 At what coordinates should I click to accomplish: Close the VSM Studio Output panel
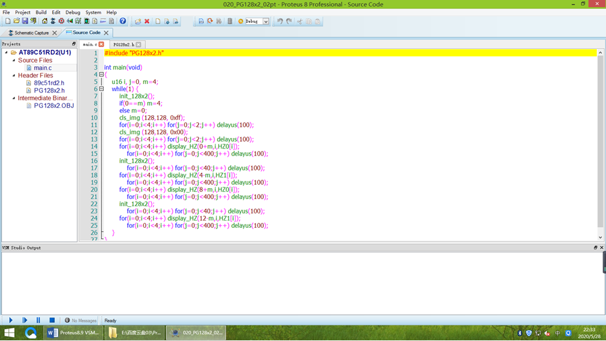pos(601,247)
